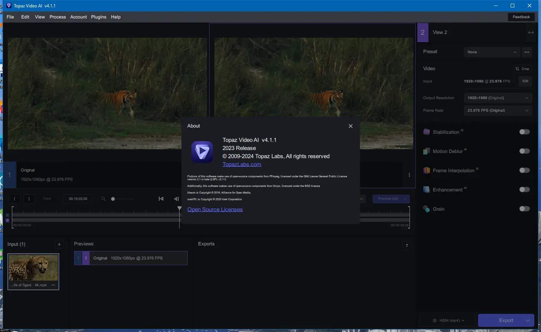Select the view 1 number badge
Image resolution: width=541 pixels, height=332 pixels.
tap(10, 175)
